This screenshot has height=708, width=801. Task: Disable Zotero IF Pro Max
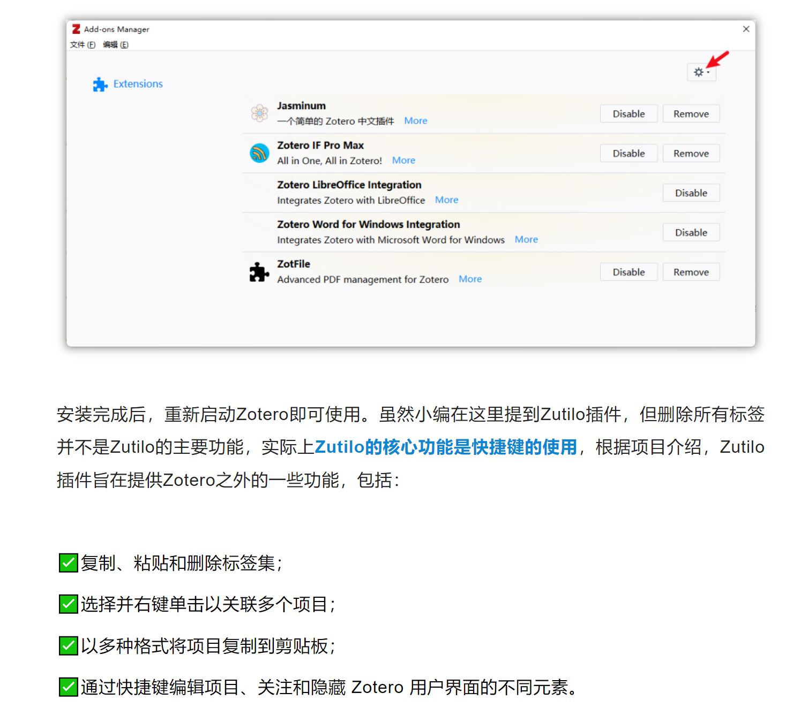pos(628,153)
